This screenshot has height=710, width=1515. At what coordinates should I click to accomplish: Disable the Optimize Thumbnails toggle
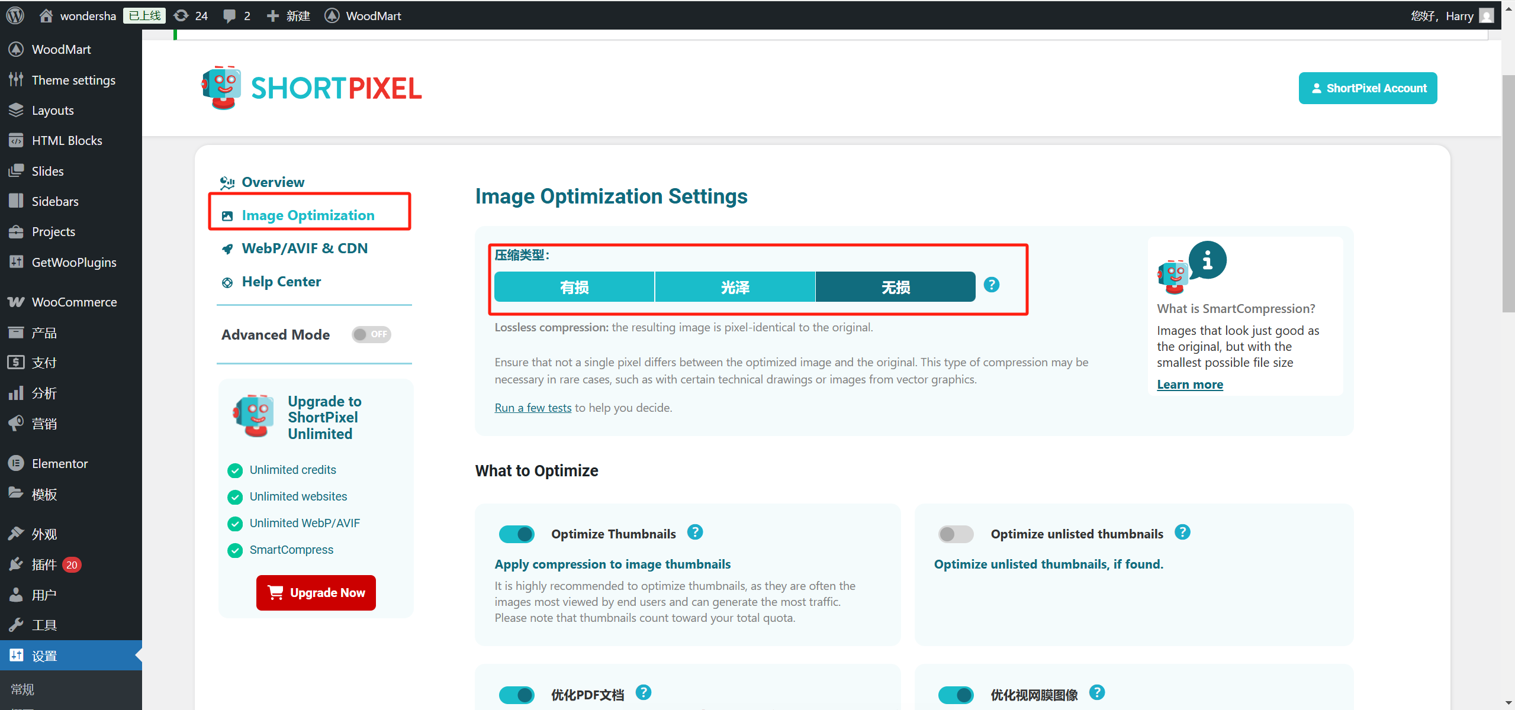[x=516, y=534]
